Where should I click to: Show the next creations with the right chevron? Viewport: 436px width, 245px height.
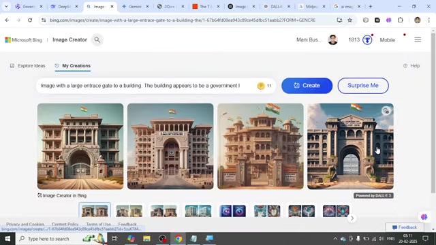[x=352, y=218]
